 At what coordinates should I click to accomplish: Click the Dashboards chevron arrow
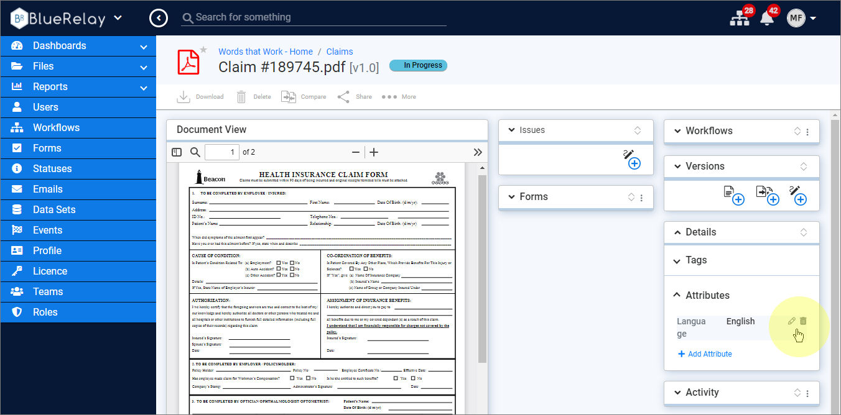click(144, 47)
